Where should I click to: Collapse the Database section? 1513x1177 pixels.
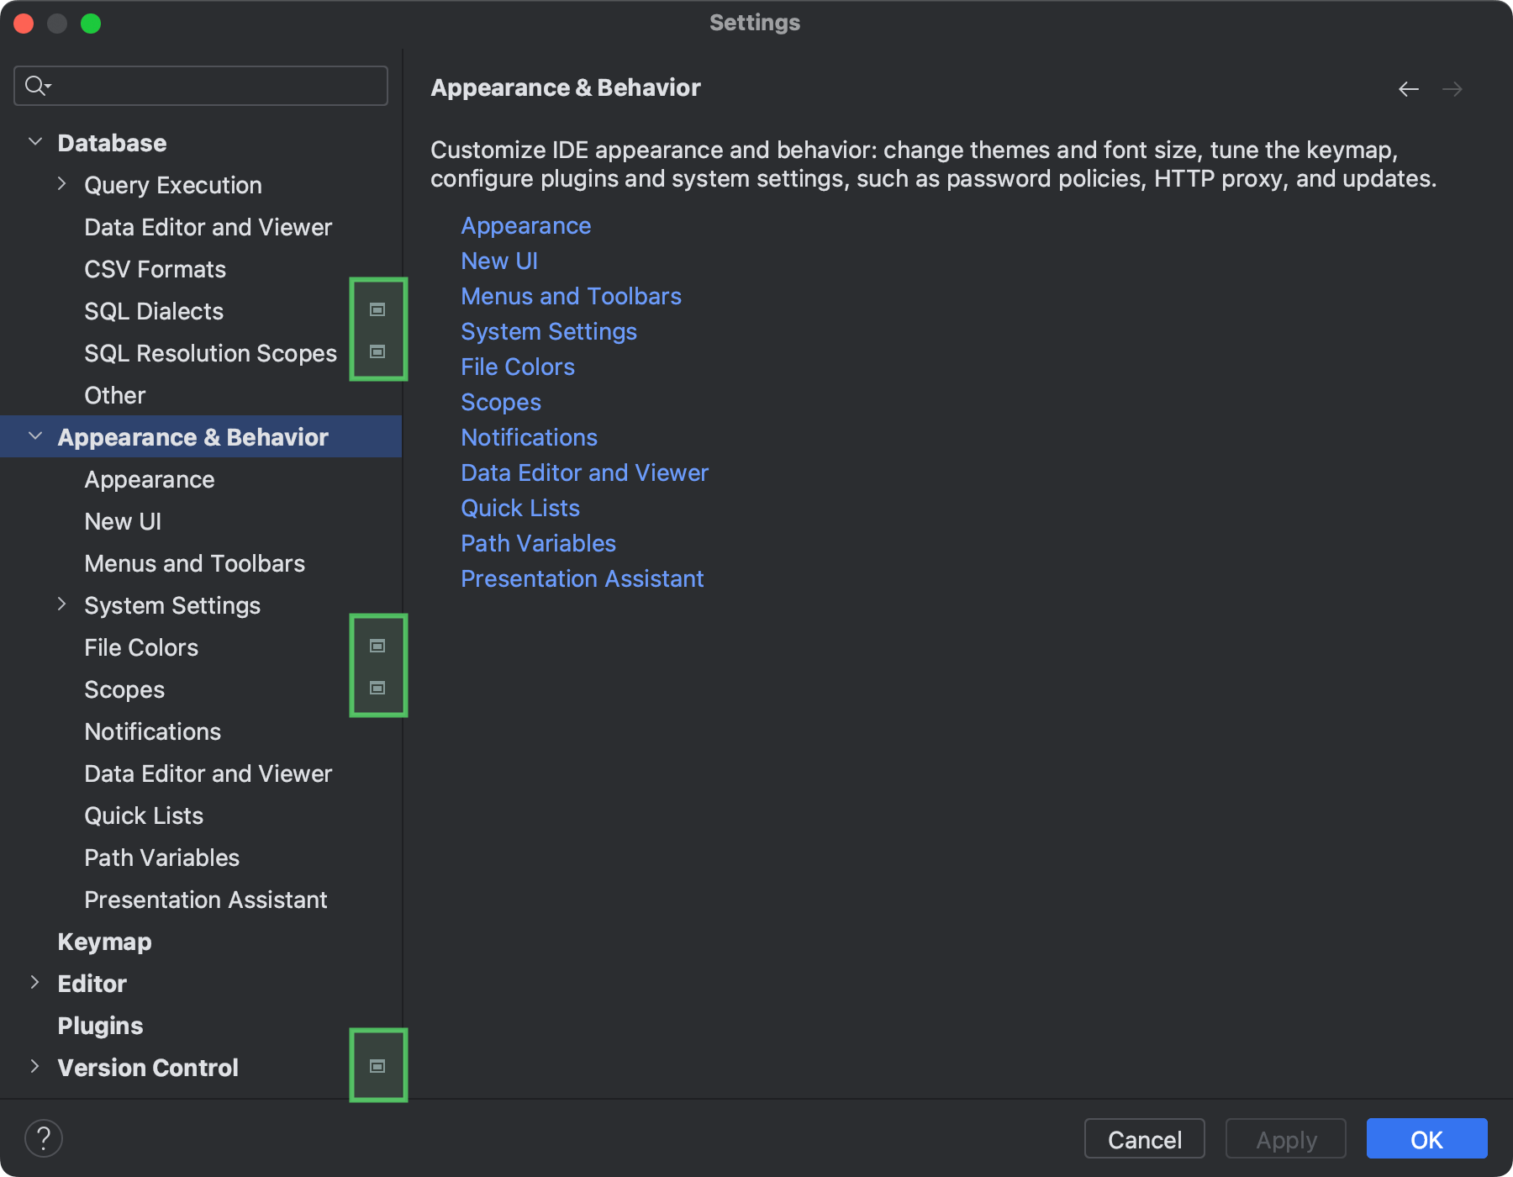pyautogui.click(x=35, y=141)
